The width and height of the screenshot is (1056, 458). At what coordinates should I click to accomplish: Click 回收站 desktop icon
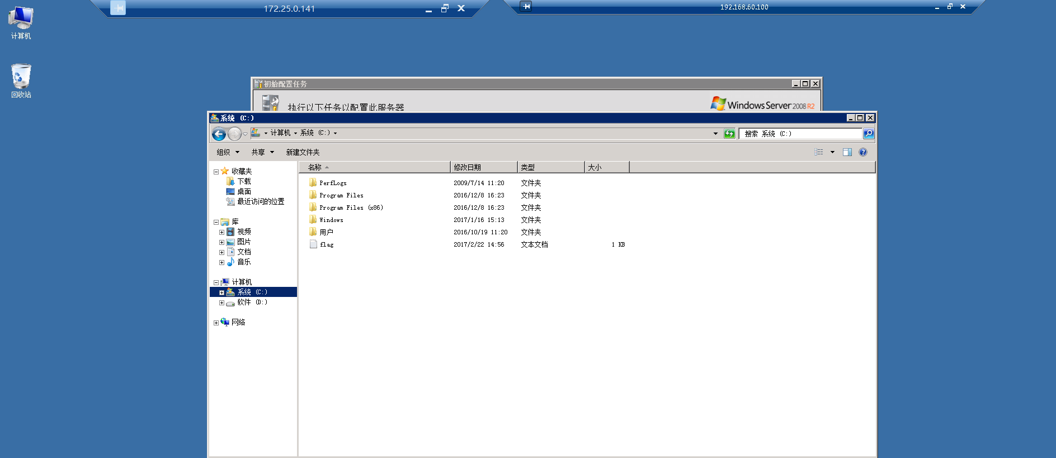tap(21, 81)
